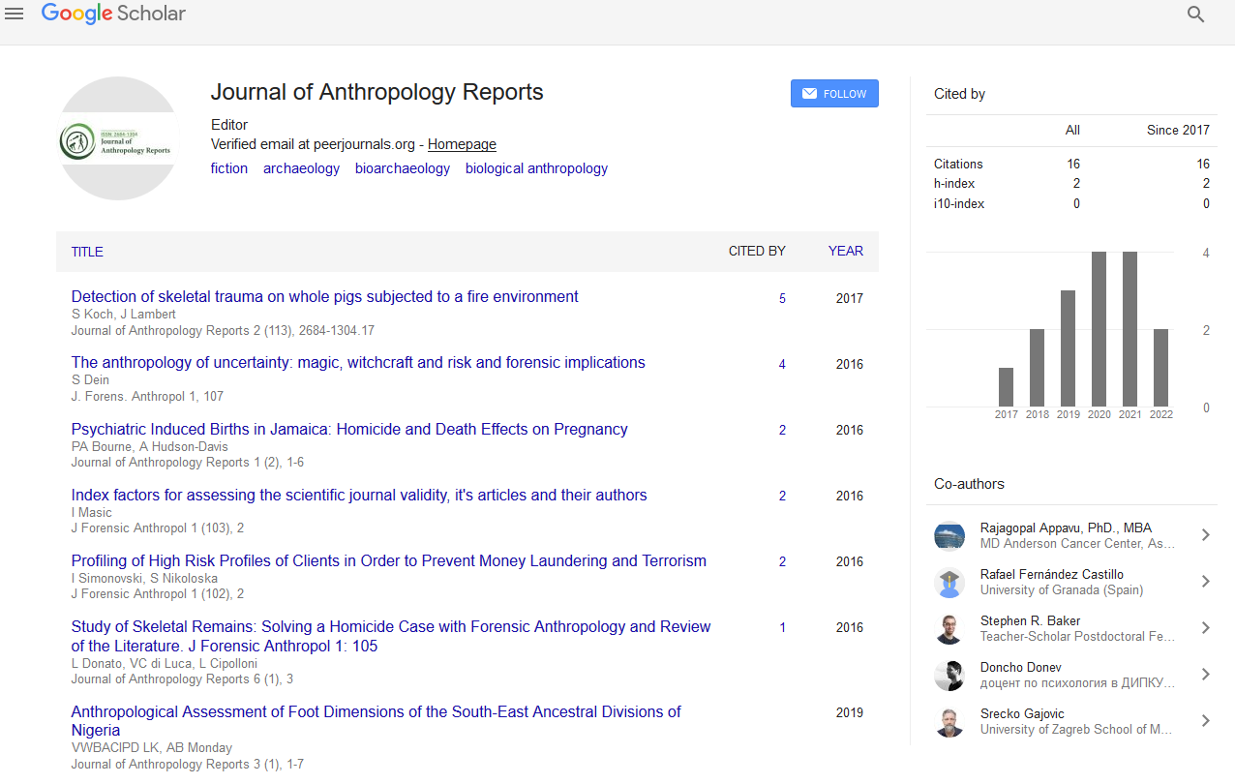The height and width of the screenshot is (784, 1235).
Task: Click 'J. Forens. Anthropol 1, 107' source text
Action: (147, 397)
